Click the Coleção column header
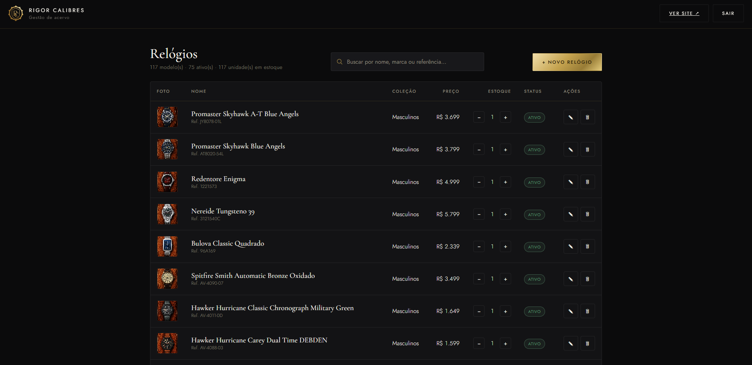 click(x=404, y=91)
